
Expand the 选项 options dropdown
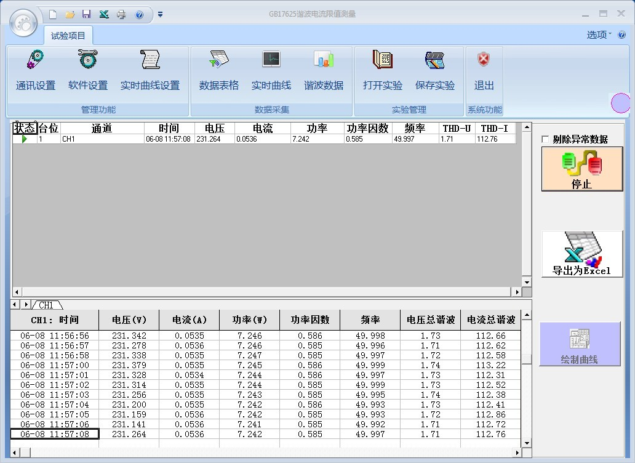[x=599, y=35]
